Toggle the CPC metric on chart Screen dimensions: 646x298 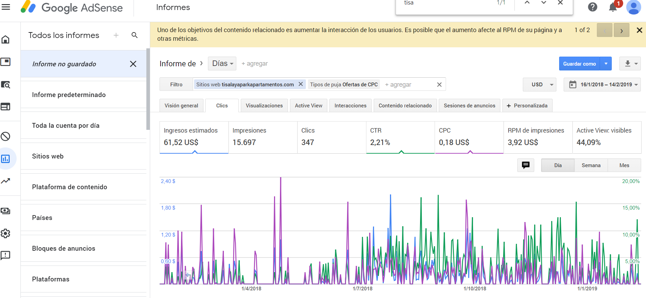pyautogui.click(x=469, y=137)
